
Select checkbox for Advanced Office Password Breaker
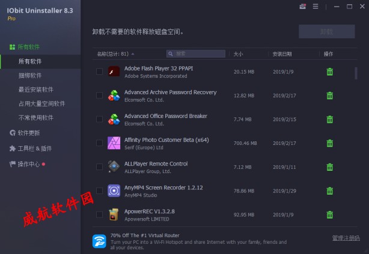click(99, 119)
